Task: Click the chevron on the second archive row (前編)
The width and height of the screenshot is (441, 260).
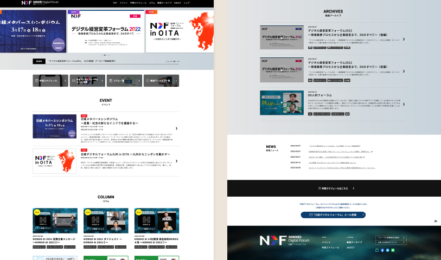Action: point(404,71)
